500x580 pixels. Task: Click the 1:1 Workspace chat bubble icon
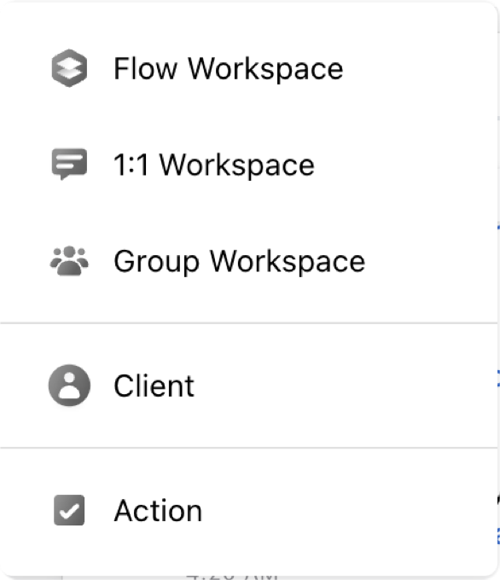69,165
